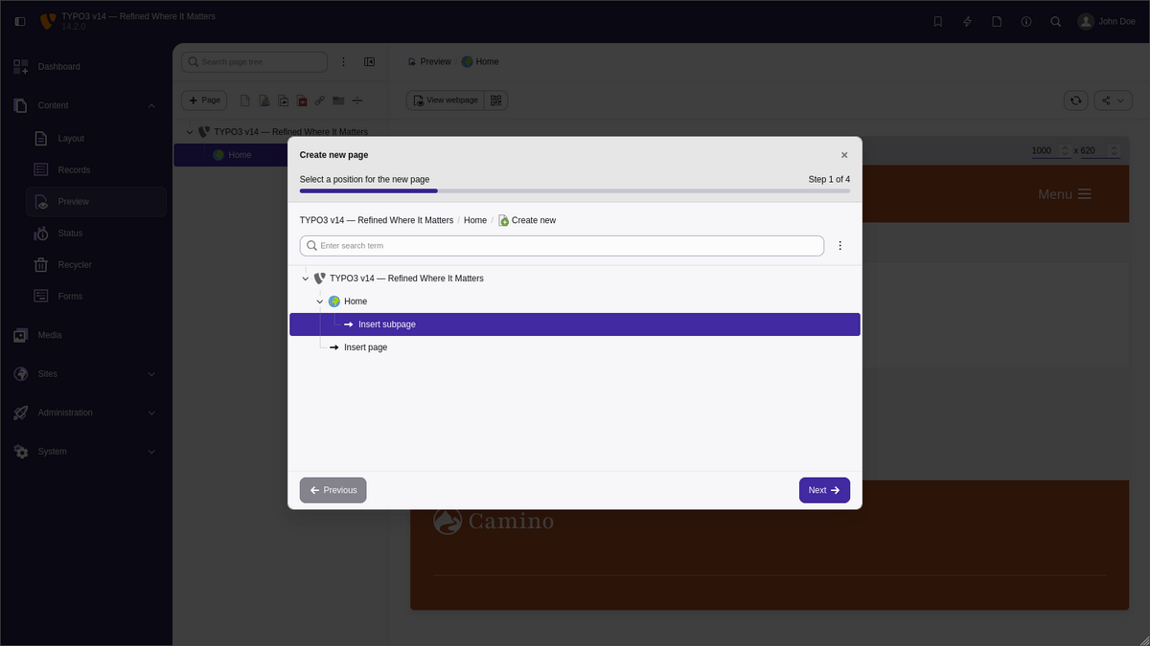The image size is (1150, 646).
Task: Open the Dashboard module
Action: click(x=58, y=67)
